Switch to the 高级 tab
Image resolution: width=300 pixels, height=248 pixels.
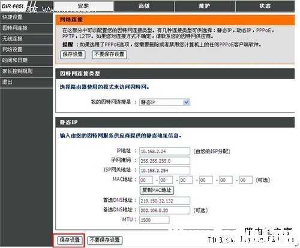click(x=144, y=6)
